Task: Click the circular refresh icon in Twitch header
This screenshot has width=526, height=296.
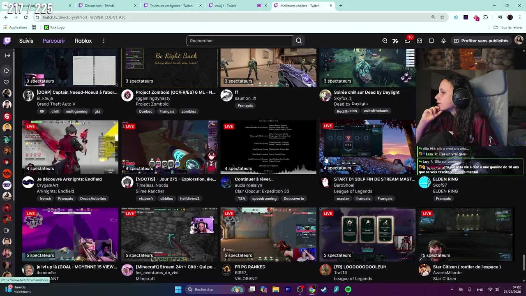Action: pyautogui.click(x=385, y=41)
